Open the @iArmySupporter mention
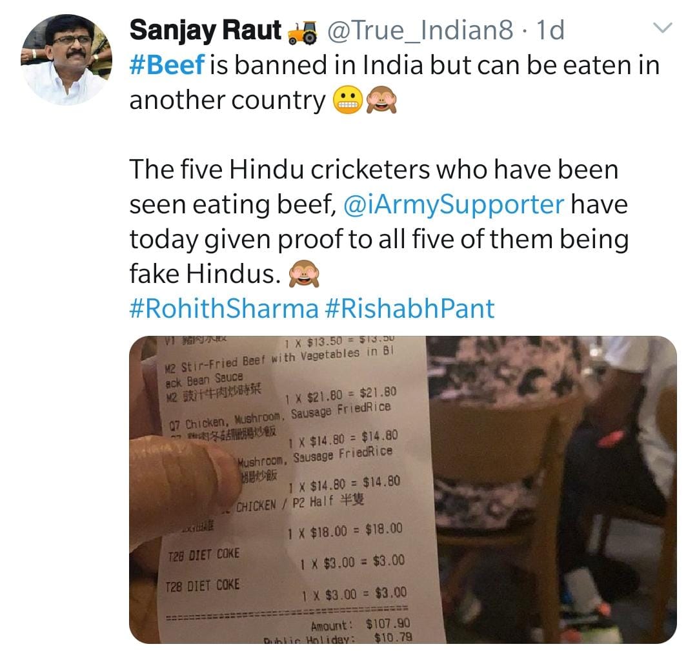Screen dimensions: 697x651 452,204
